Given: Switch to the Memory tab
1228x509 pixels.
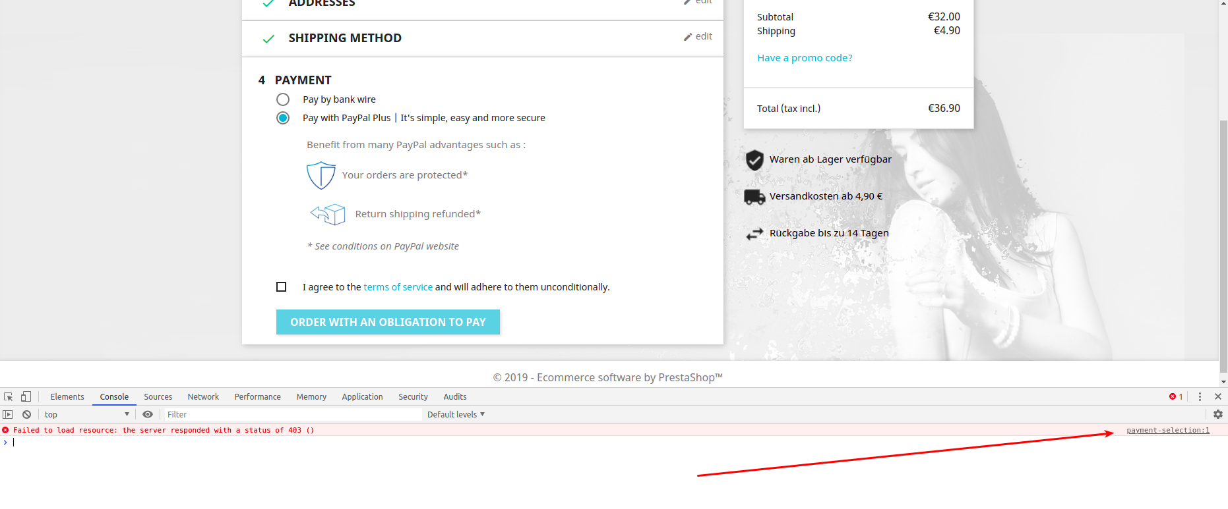Looking at the screenshot, I should point(311,396).
